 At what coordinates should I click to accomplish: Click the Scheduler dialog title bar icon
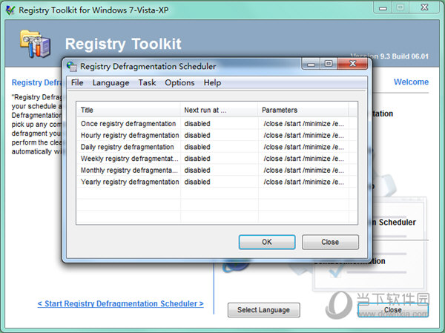pyautogui.click(x=72, y=66)
